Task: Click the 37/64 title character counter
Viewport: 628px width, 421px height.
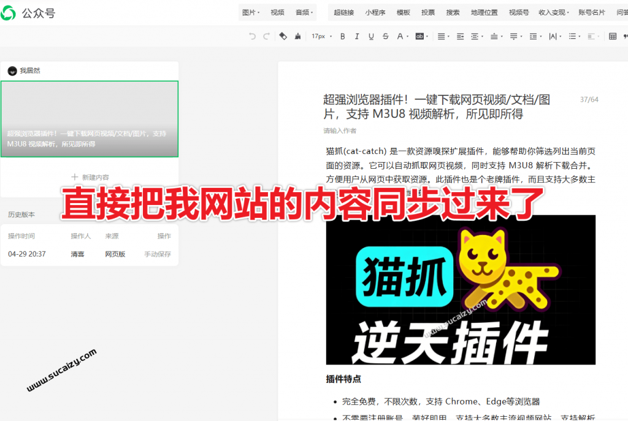Action: [x=589, y=99]
